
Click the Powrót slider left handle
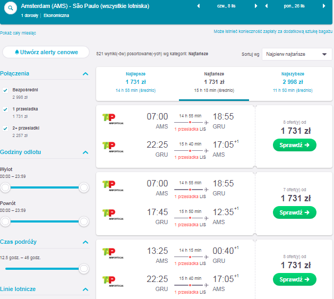(x=5, y=221)
